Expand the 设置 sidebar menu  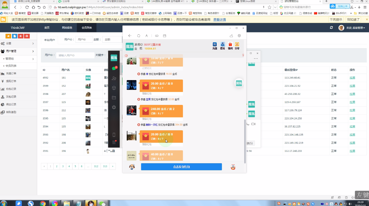tap(18, 44)
